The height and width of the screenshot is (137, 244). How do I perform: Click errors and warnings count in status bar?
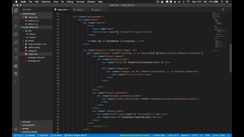point(19,135)
